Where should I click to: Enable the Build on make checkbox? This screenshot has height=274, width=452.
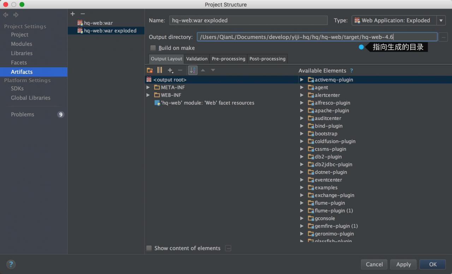pos(153,48)
